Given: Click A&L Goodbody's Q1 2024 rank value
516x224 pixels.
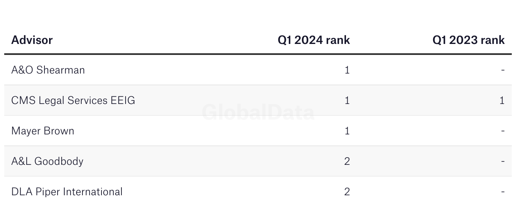Looking at the screenshot, I should [347, 161].
